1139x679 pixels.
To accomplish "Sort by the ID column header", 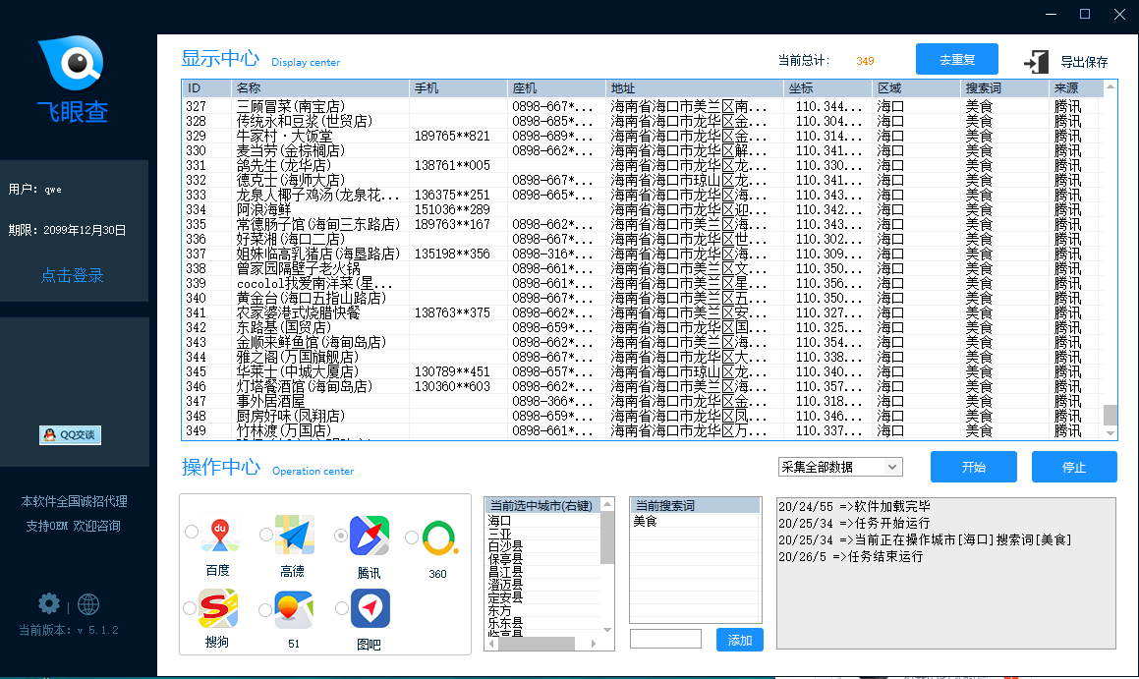I will 206,87.
